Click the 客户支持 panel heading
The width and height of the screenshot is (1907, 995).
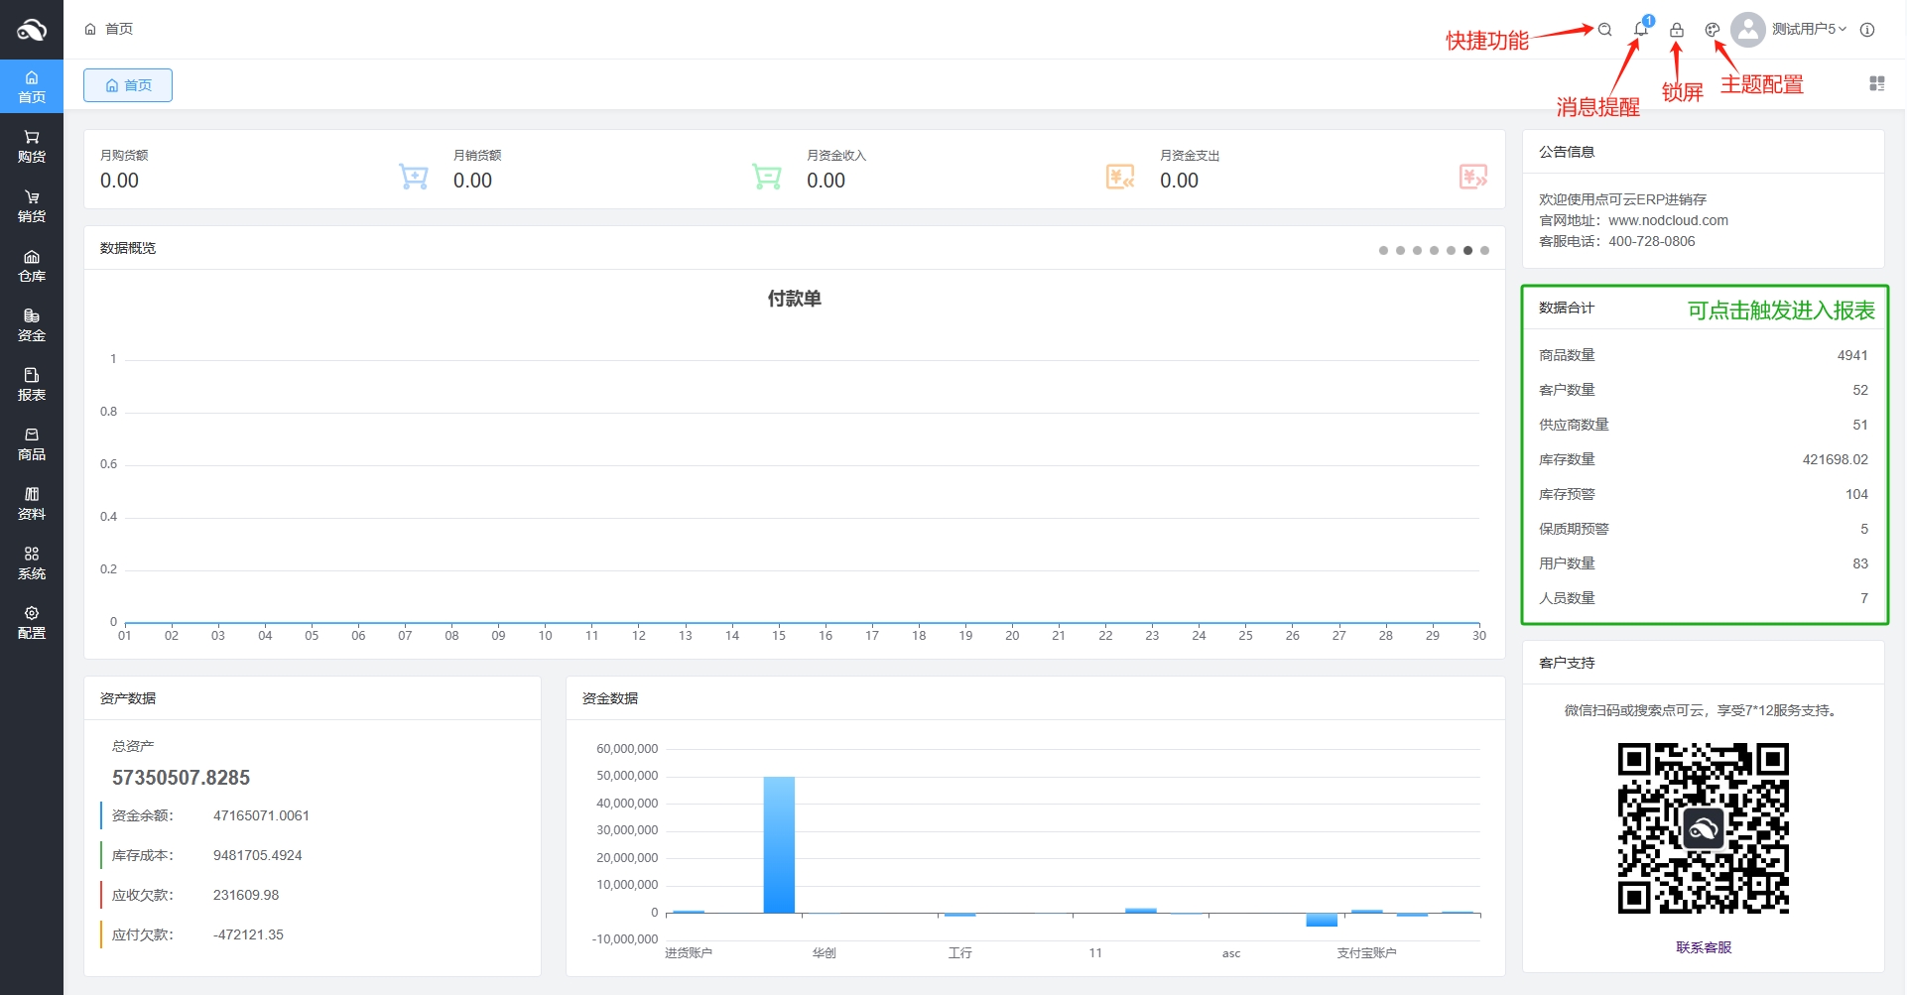(1567, 663)
